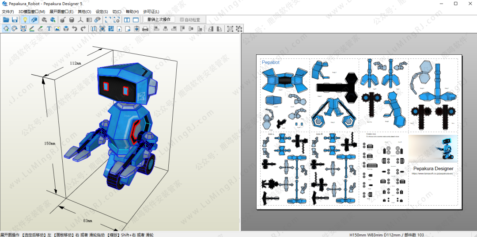Open the 文件(F) menu
Viewport: 477px width, 237px height.
click(8, 11)
